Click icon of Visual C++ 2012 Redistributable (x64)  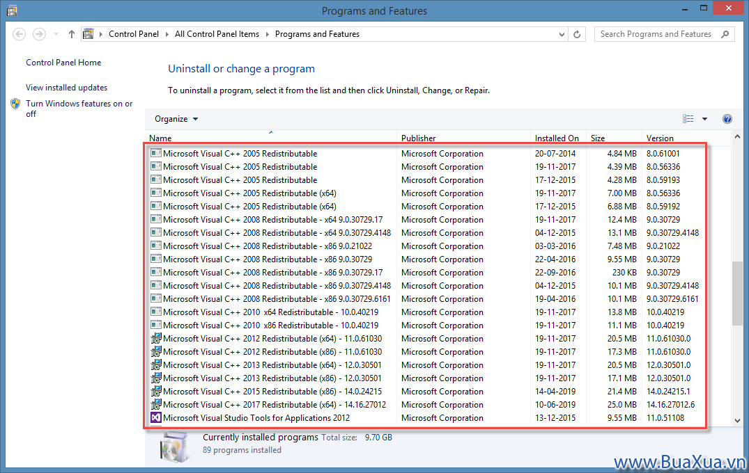[x=156, y=338]
